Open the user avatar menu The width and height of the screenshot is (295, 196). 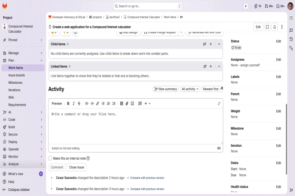pyautogui.click(x=290, y=6)
